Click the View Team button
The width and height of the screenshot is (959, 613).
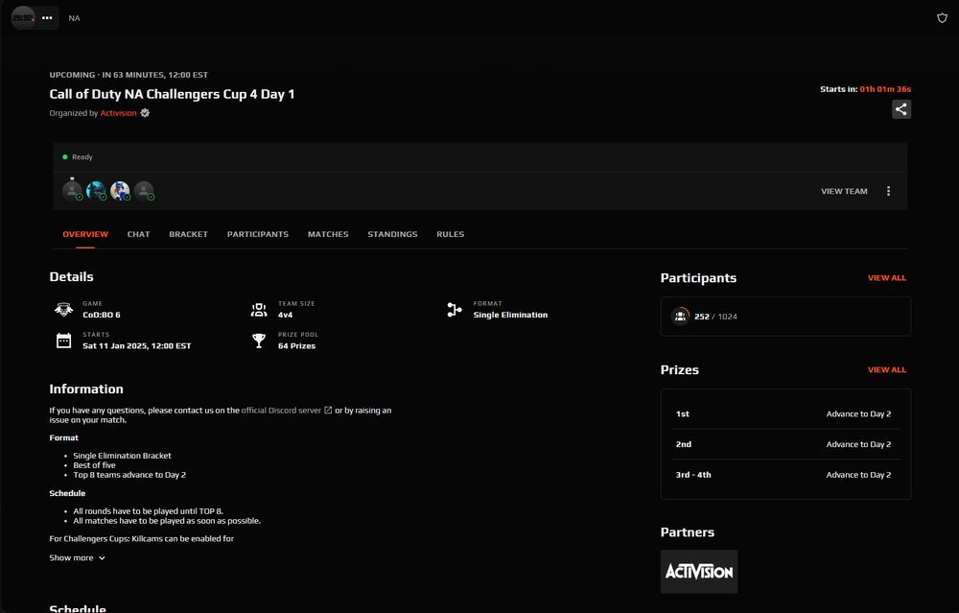844,192
